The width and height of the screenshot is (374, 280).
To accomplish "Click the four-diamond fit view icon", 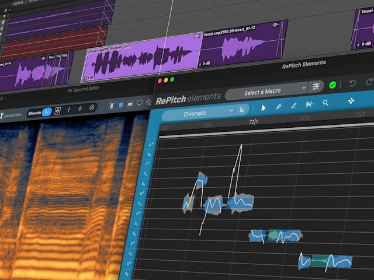I will pos(351,101).
